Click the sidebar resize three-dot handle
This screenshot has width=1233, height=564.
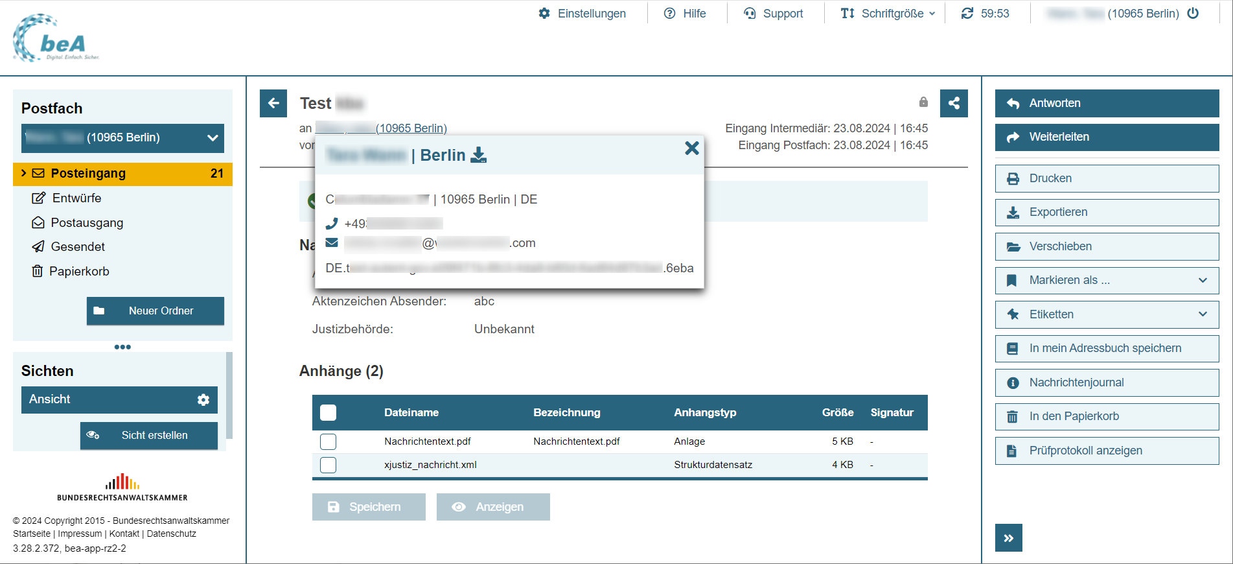point(122,347)
